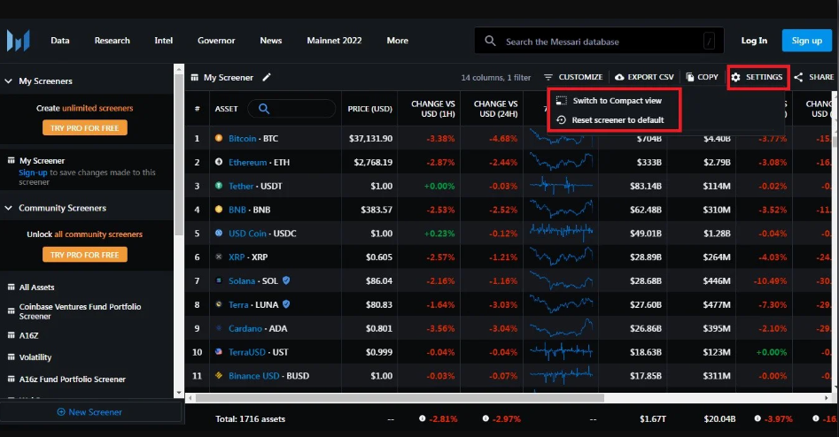Open the Customize columns panel
Screen dimensions: 839x437
point(573,77)
